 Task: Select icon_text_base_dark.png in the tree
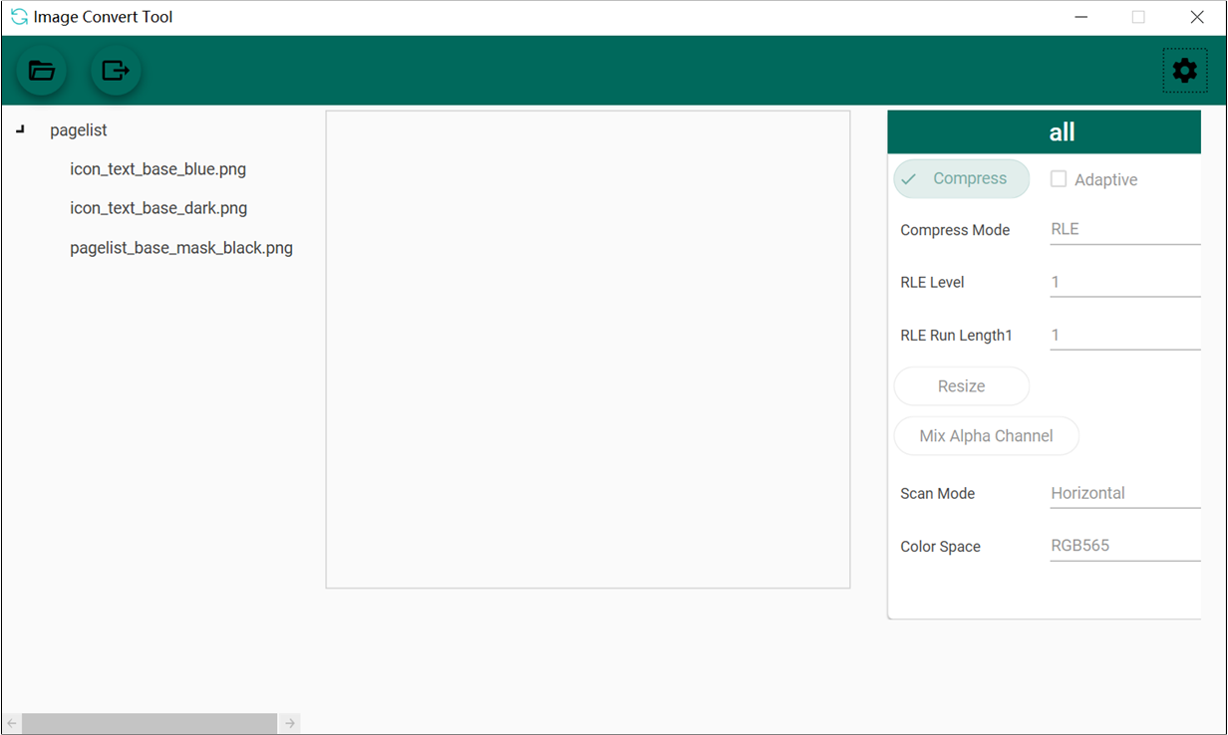(158, 208)
